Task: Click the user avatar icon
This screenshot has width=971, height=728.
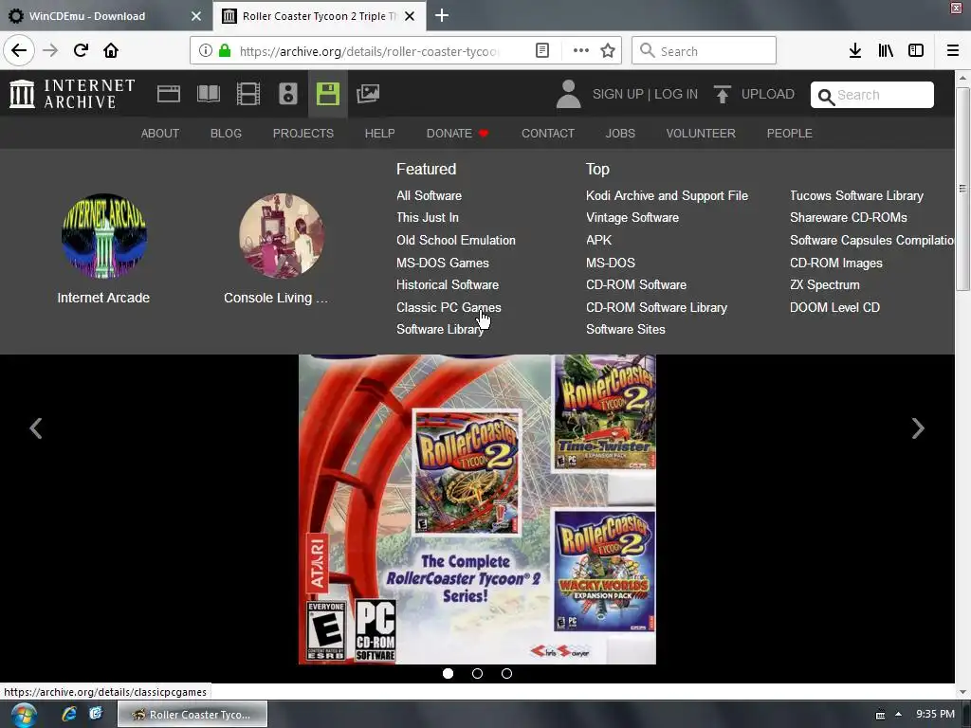Action: [569, 94]
